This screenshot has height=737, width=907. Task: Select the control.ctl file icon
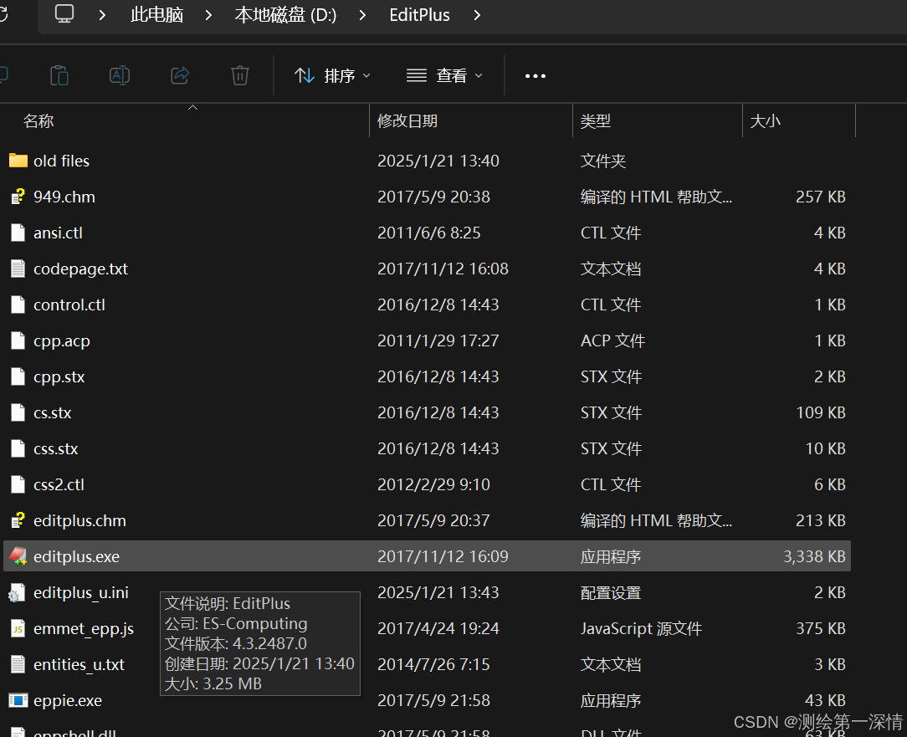coord(18,305)
